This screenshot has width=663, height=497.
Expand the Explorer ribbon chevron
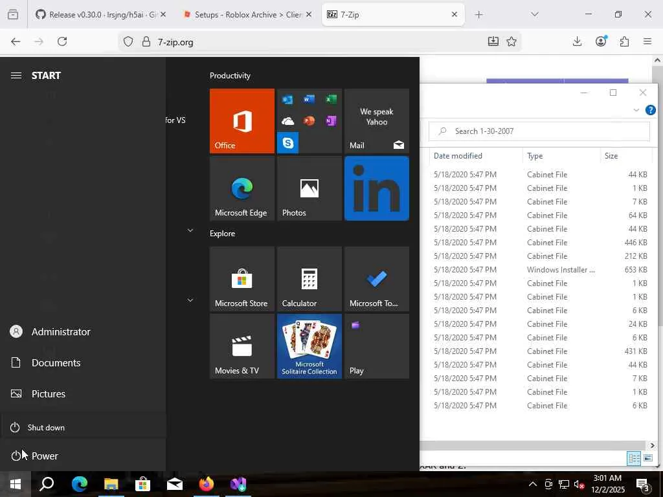pyautogui.click(x=636, y=110)
